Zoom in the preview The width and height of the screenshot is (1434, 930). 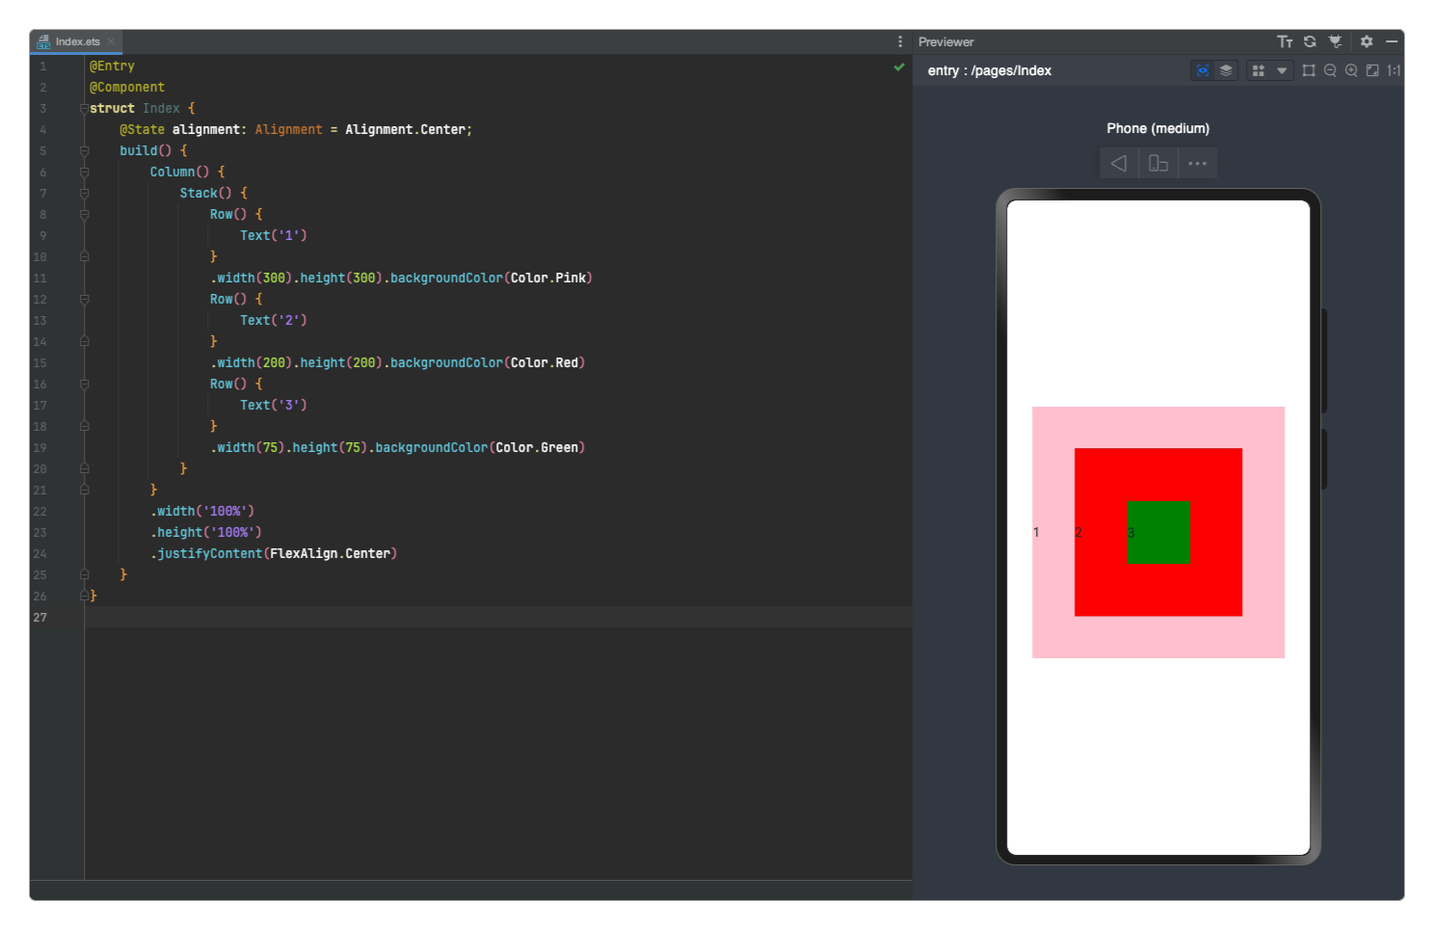click(x=1351, y=70)
